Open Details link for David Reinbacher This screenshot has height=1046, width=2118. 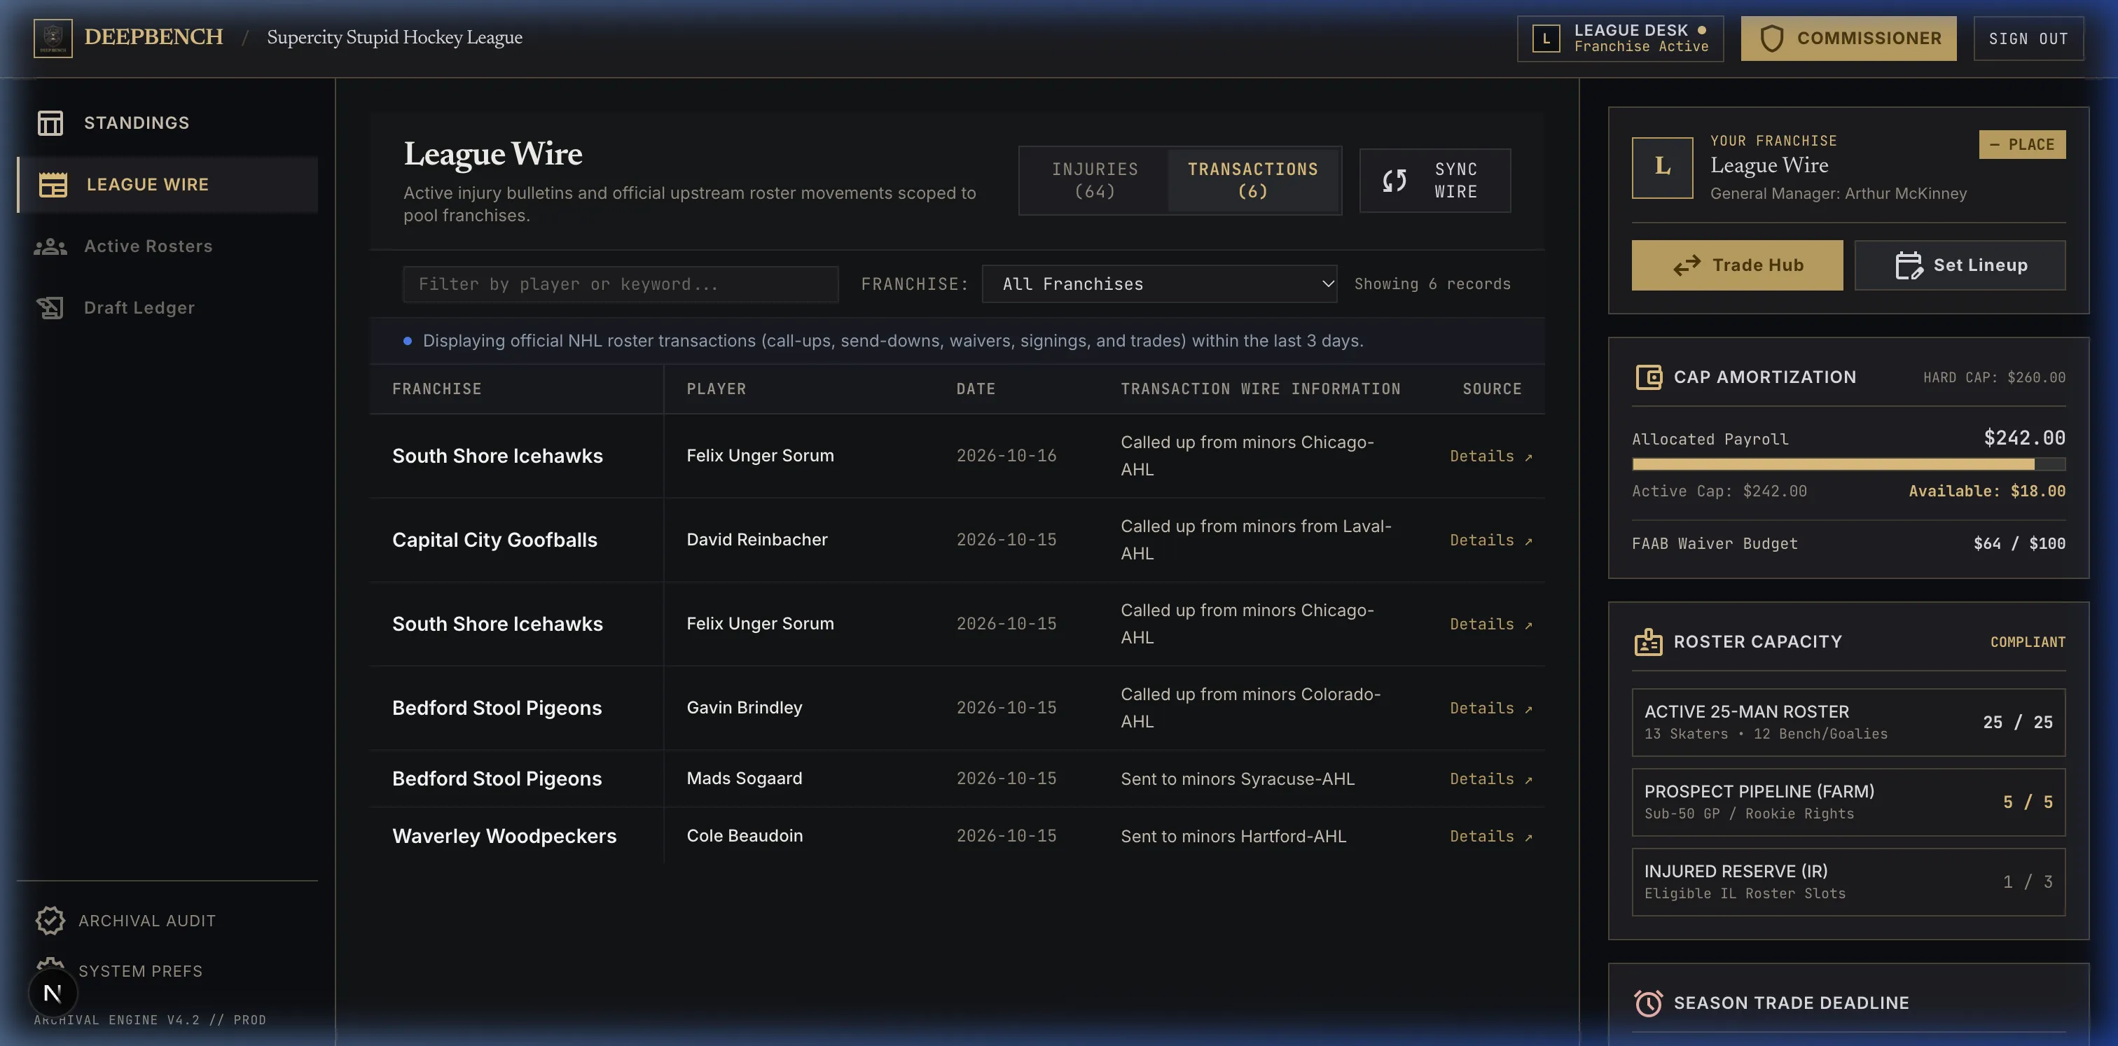coord(1490,540)
